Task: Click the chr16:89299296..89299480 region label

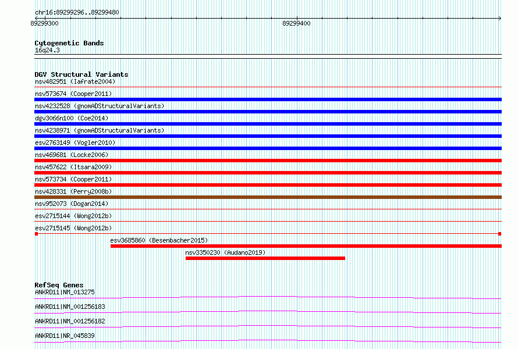Action: click(x=77, y=12)
